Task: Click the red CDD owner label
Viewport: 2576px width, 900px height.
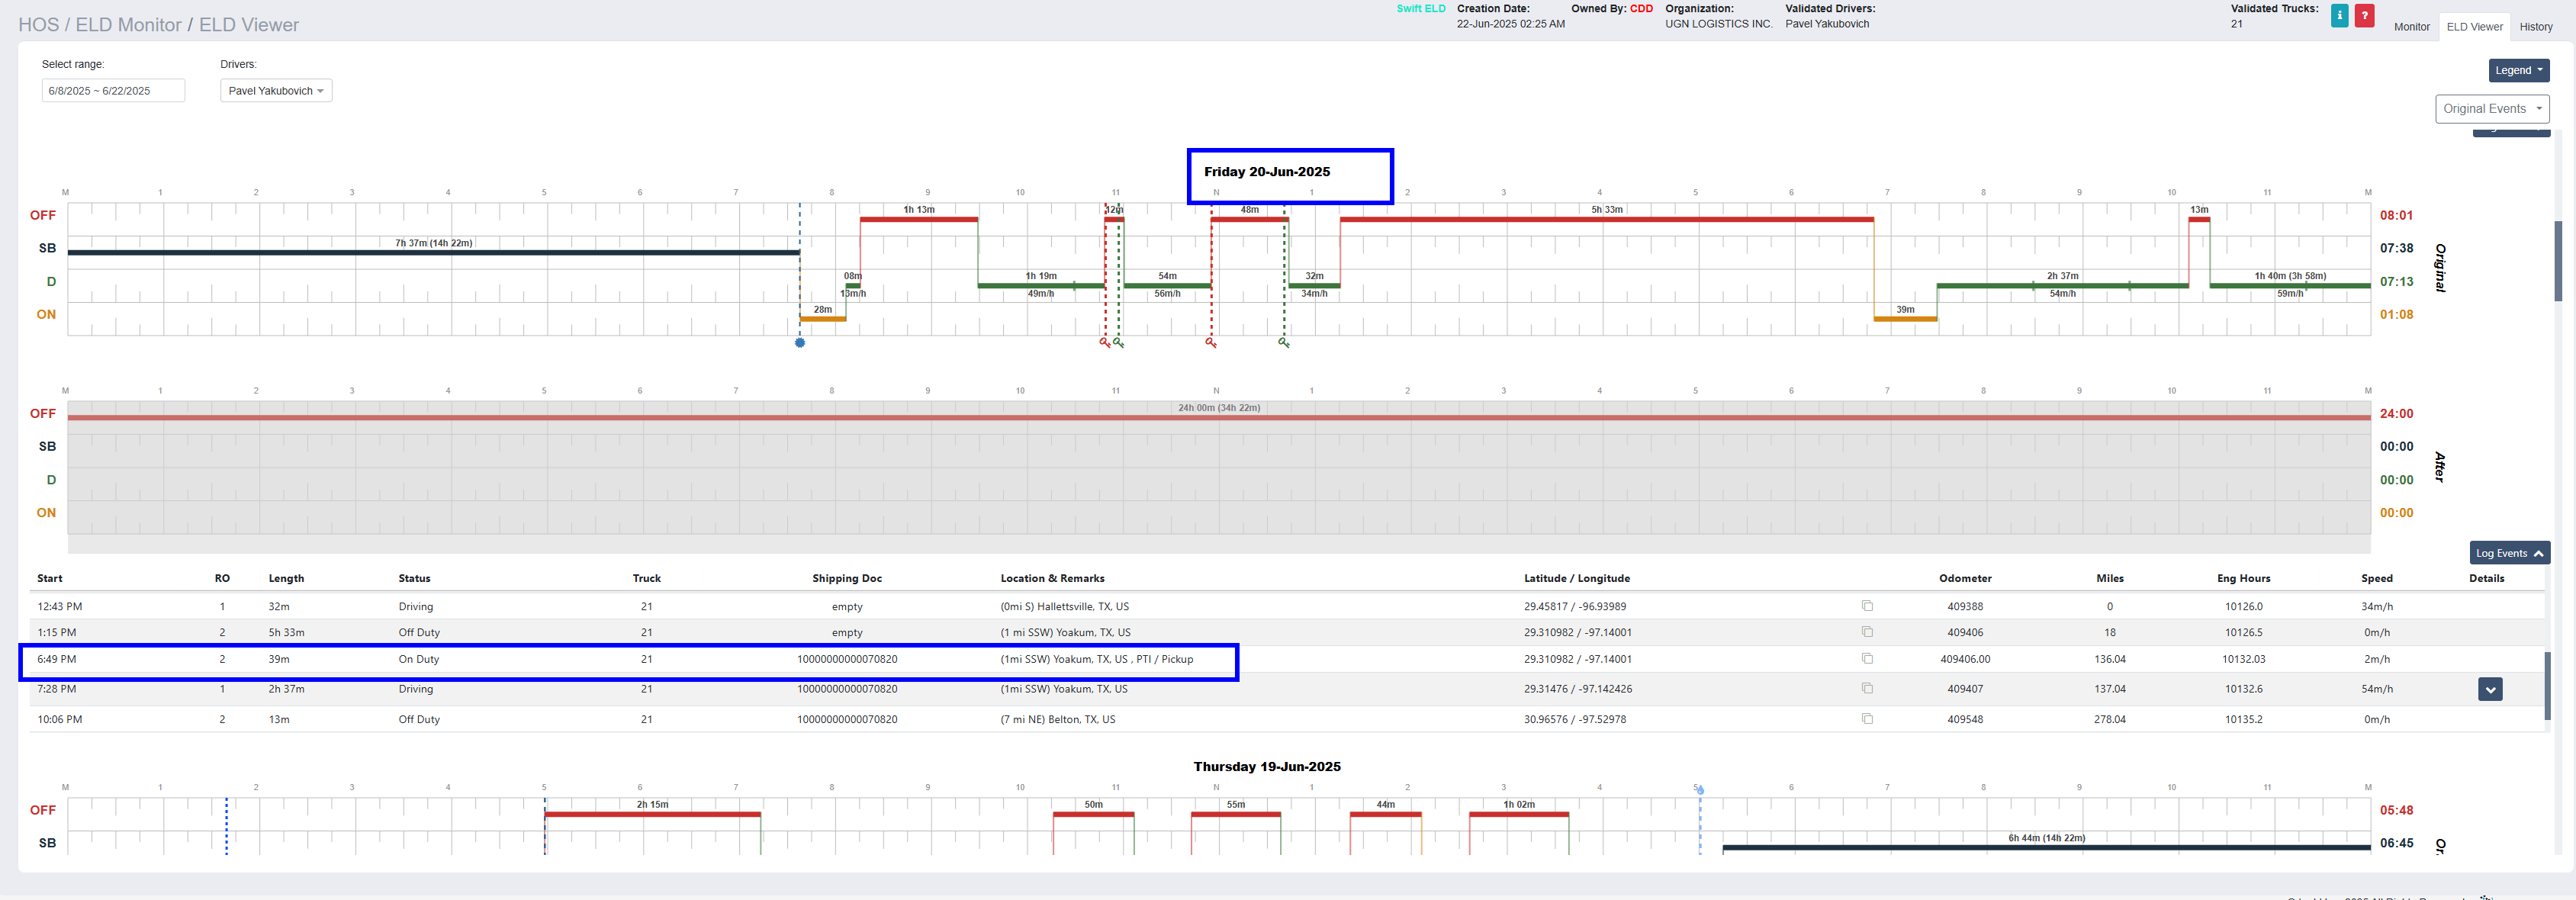Action: click(x=1641, y=9)
